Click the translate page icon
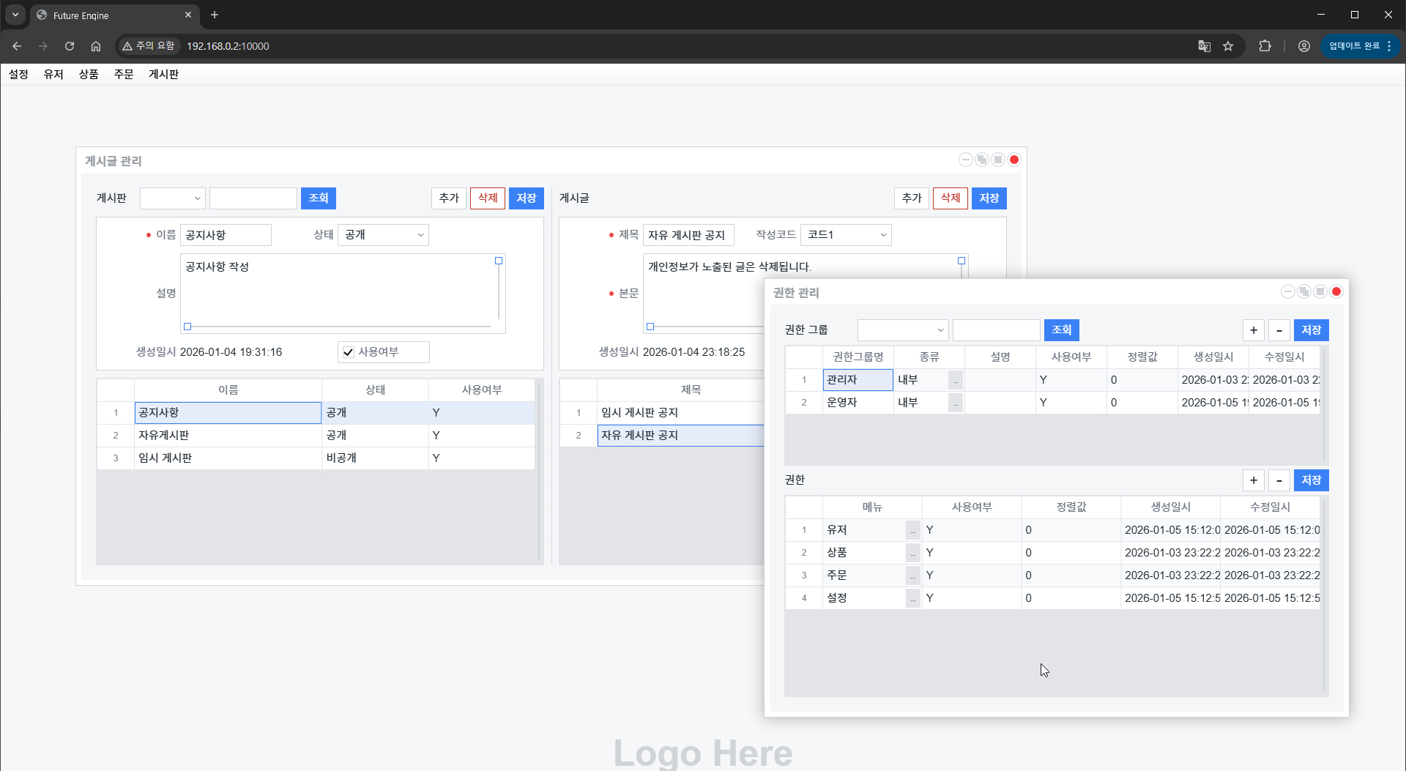Viewport: 1406px width, 771px height. point(1204,46)
